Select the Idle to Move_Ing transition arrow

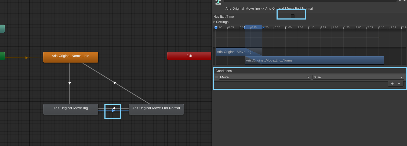pos(70,83)
